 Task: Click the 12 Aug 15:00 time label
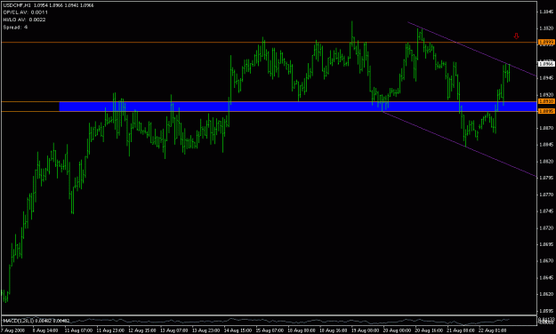click(141, 330)
